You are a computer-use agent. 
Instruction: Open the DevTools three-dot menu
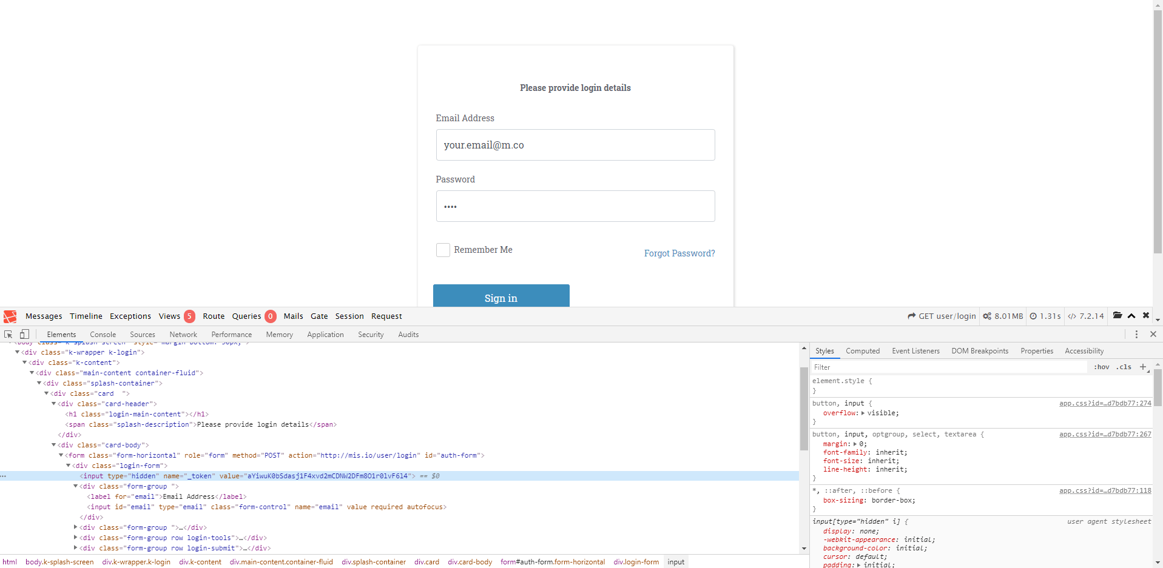[x=1136, y=334]
